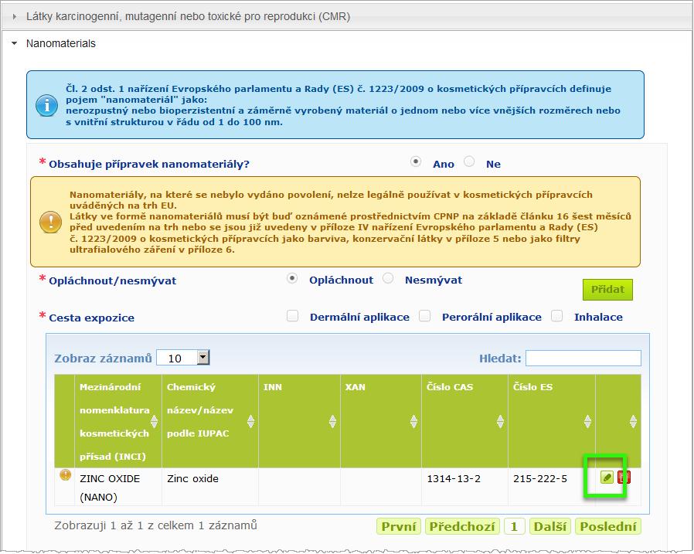Check Perorální aplikace exposure route
Viewport: 694px width, 554px height.
tap(425, 316)
